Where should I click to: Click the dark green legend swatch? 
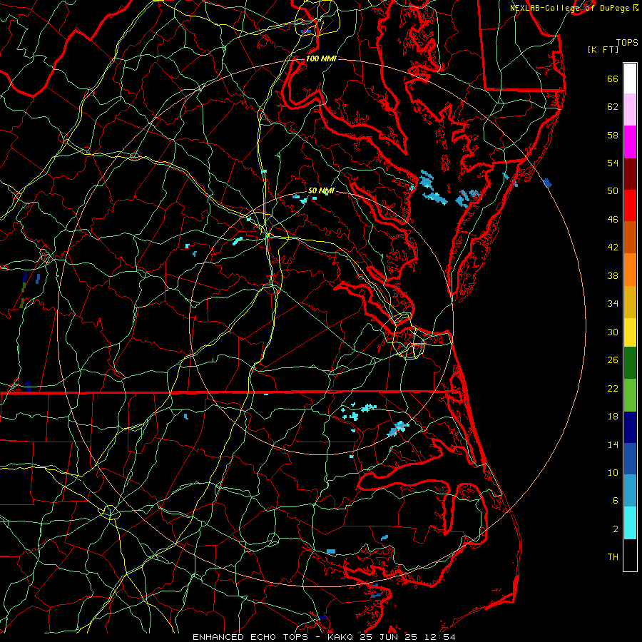(630, 363)
